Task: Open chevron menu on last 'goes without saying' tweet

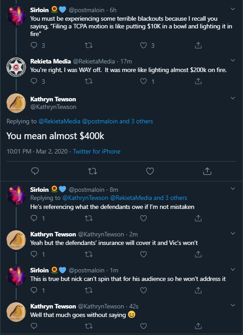Action: point(233,305)
